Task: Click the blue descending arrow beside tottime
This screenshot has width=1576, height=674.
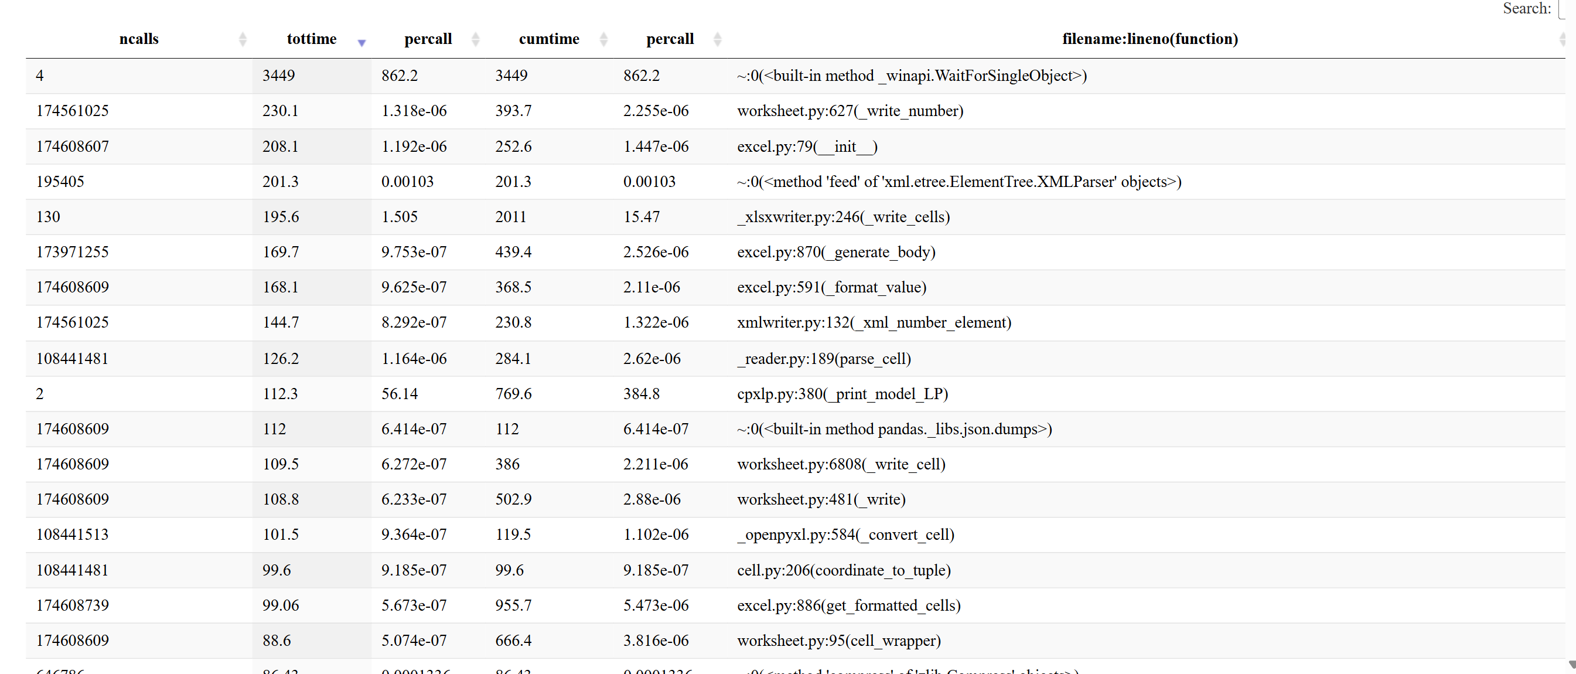Action: [x=361, y=42]
